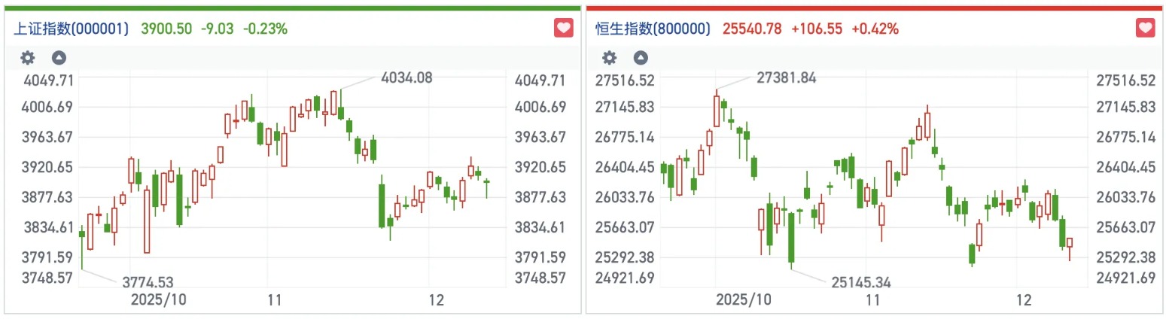The height and width of the screenshot is (319, 1166).
Task: Open settings gear for Hang Seng chart
Action: click(x=610, y=58)
